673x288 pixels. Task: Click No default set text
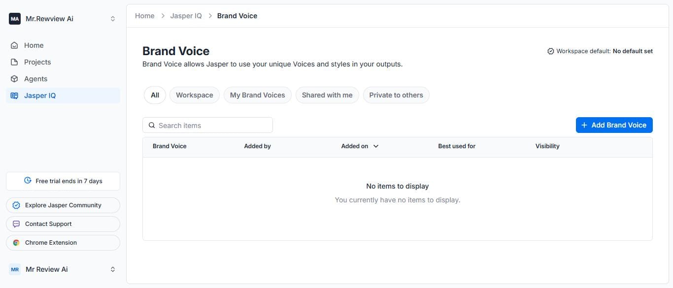click(633, 51)
